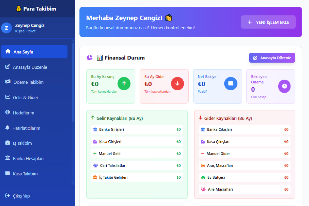Click the house icon in Ev Bütçesi
Screen dimensions: 309x206
pos(203,177)
